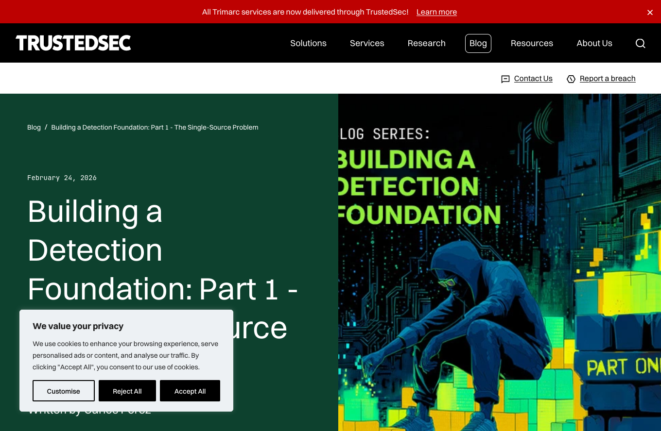This screenshot has height=431, width=661.
Task: Click the Learn more banner link
Action: pos(436,12)
